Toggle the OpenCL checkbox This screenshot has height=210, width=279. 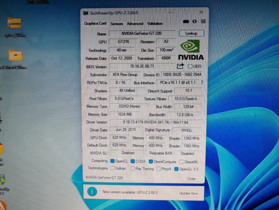pyautogui.click(x=112, y=161)
